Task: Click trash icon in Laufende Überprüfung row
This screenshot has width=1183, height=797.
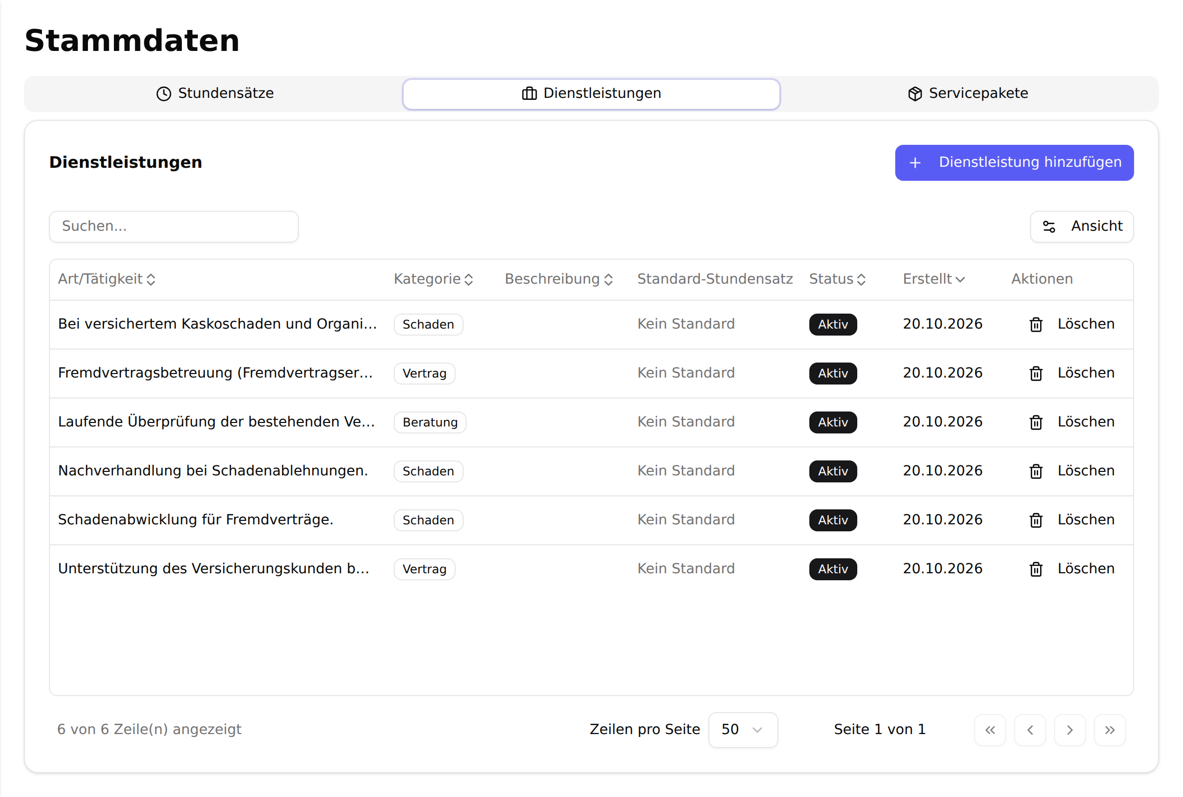Action: coord(1036,422)
